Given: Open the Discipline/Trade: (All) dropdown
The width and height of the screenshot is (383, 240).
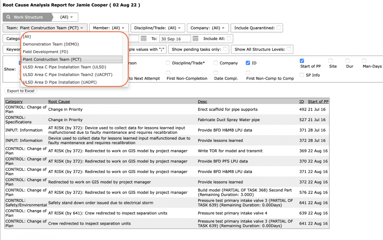Looking at the screenshot, I should click(157, 28).
